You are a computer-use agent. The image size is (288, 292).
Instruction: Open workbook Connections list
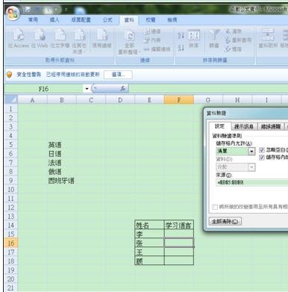click(x=152, y=31)
